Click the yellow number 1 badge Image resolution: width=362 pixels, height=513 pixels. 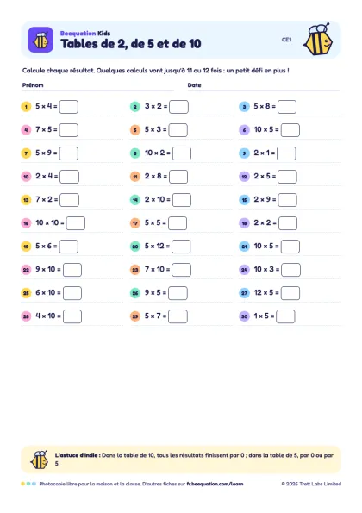(x=26, y=107)
